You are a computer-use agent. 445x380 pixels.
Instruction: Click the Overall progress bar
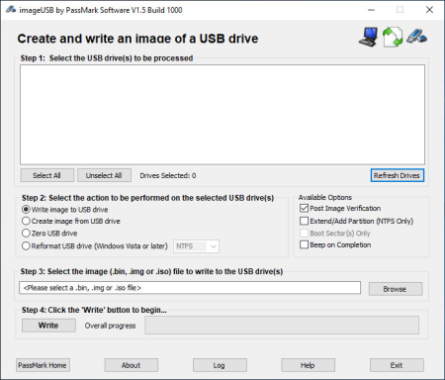click(282, 326)
